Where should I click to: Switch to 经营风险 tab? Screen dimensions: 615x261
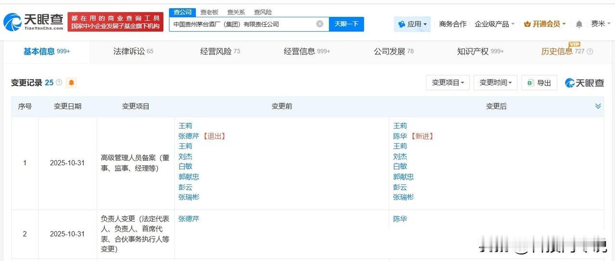220,51
